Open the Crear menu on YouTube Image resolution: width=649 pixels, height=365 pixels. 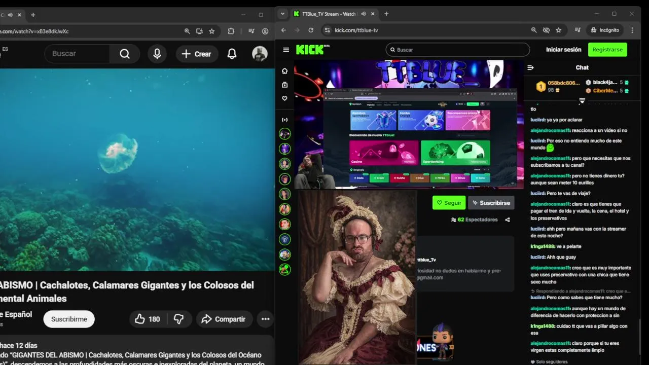pyautogui.click(x=197, y=54)
